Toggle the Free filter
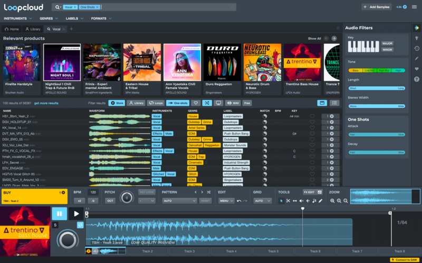Image resolution: width=422 pixels, height=263 pixels. [x=247, y=103]
